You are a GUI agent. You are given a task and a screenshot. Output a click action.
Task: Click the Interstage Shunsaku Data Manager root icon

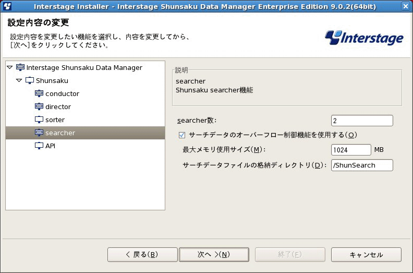click(20, 67)
